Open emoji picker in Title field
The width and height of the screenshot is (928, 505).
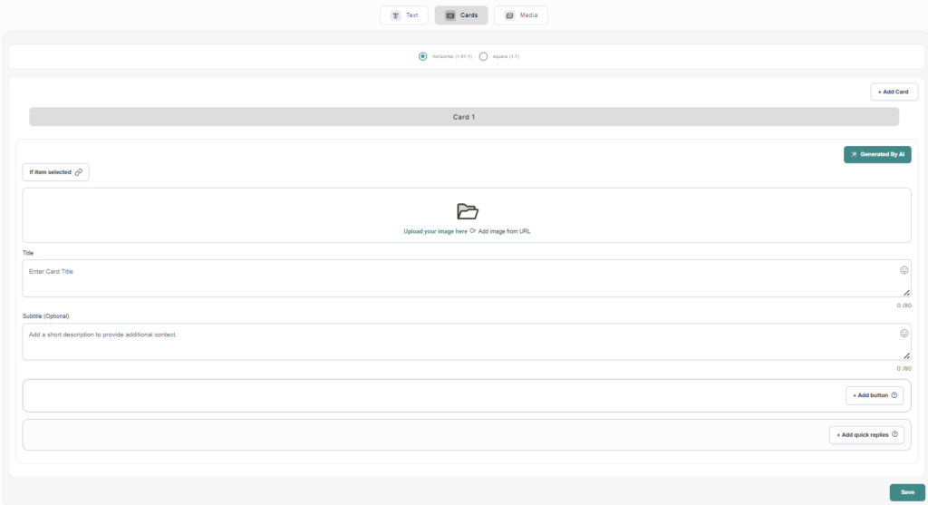pos(904,270)
